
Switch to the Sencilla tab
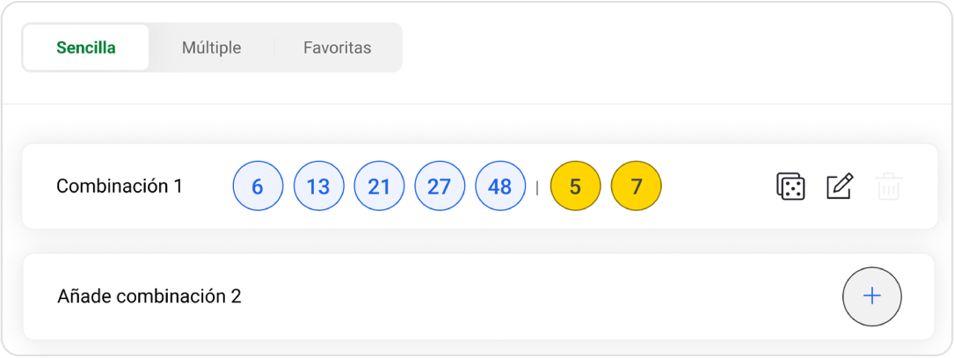coord(86,47)
